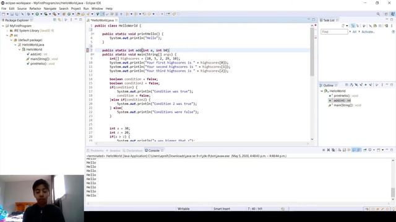This screenshot has height=222, width=396.
Task: Collapse the HelloWorld class in Package Explorer
Action: click(x=19, y=49)
